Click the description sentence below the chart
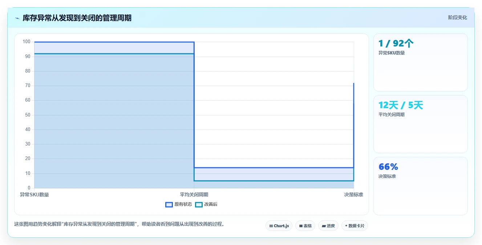This screenshot has height=245, width=482. [119, 224]
